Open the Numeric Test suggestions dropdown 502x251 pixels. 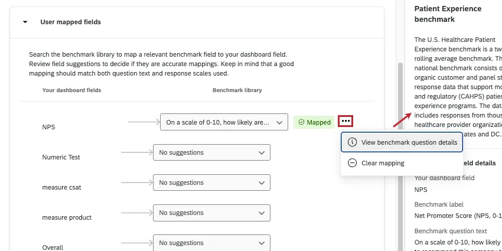click(x=211, y=152)
